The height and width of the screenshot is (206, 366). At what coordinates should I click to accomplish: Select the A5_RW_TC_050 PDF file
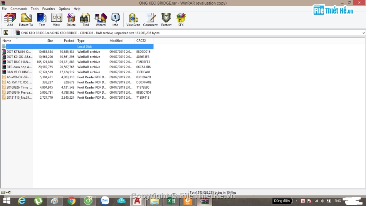(77, 82)
